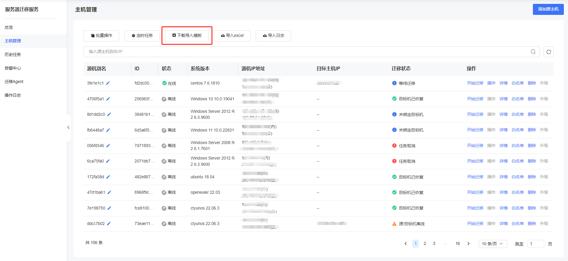Image resolution: width=568 pixels, height=261 pixels.
Task: Click 添加源主机 add source host button
Action: [548, 9]
